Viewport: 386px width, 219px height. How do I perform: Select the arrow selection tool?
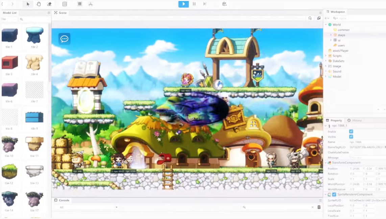tap(28, 4)
